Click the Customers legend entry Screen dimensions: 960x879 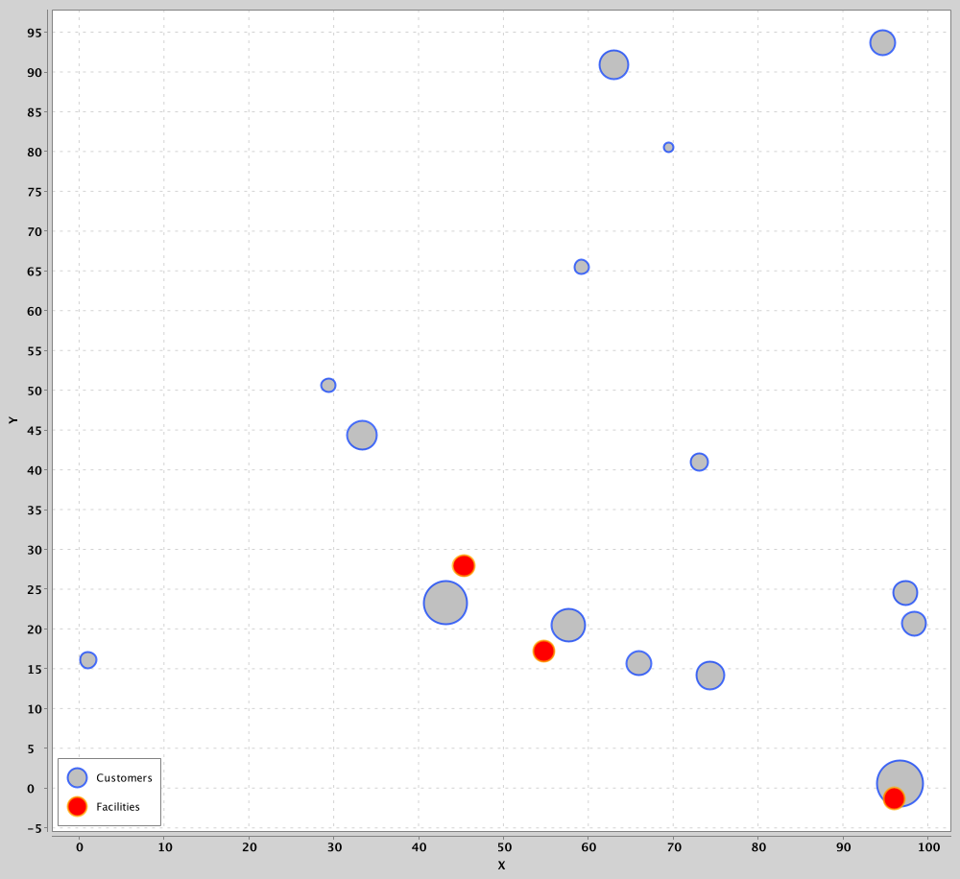point(109,777)
